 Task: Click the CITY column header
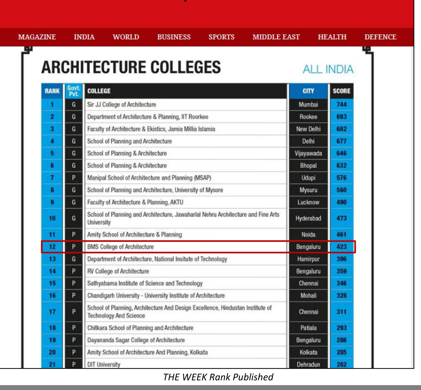coord(308,91)
